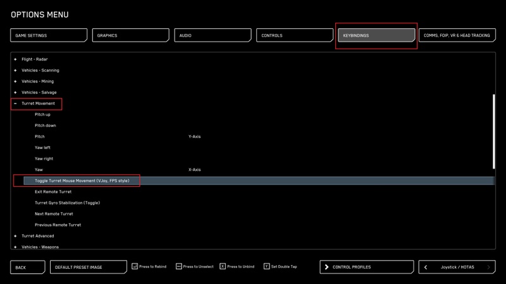The image size is (506, 284).
Task: Open the Game Settings tab
Action: [49, 35]
